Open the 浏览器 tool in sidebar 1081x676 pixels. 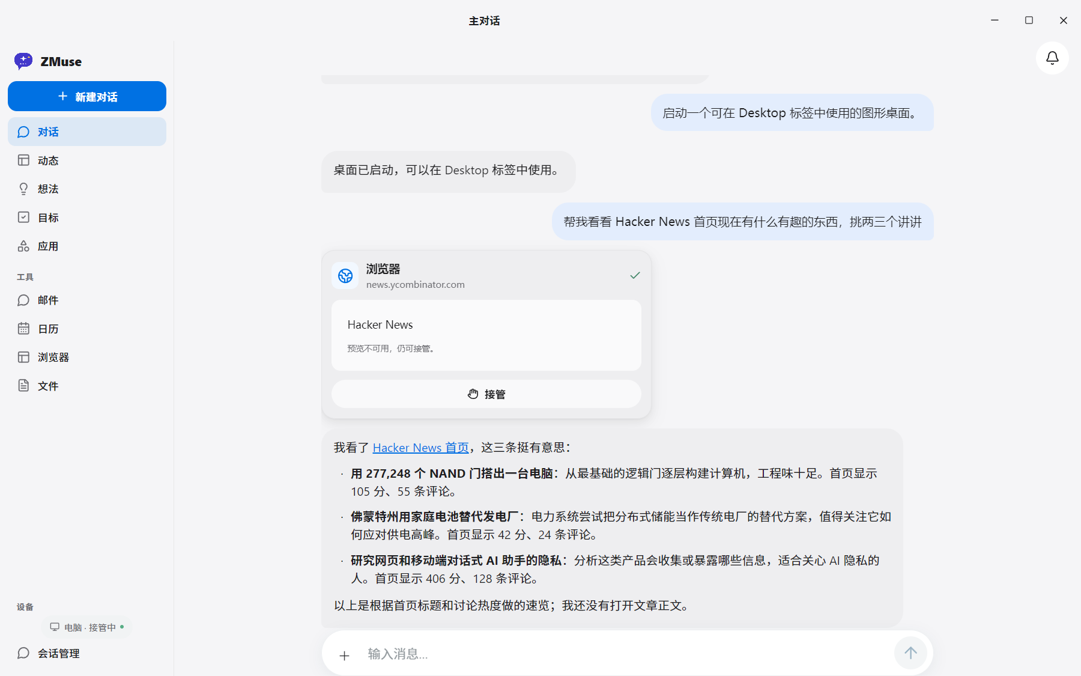(x=87, y=357)
